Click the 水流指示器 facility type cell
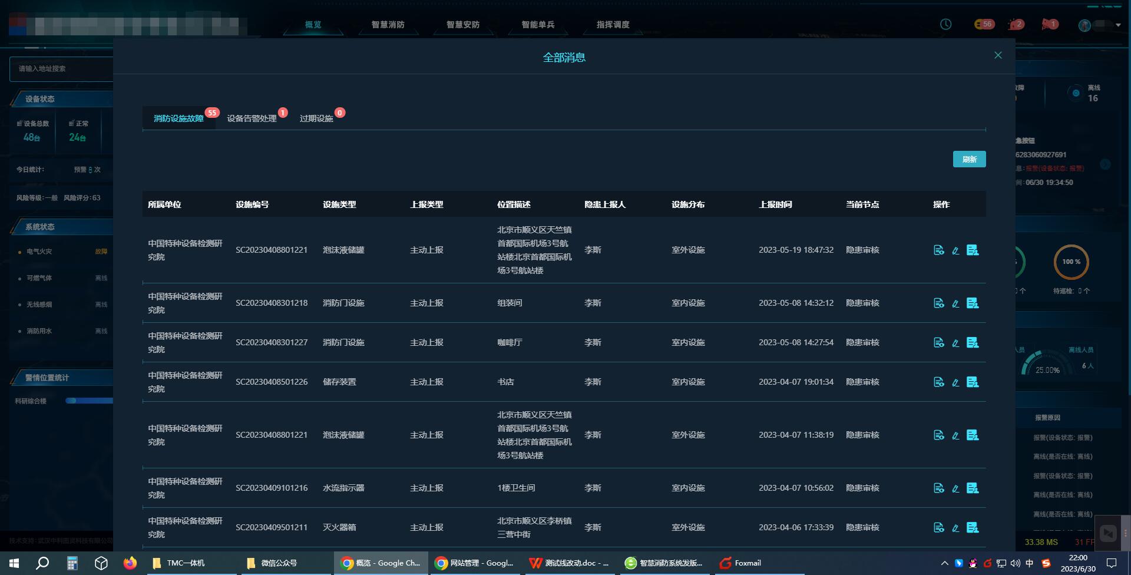This screenshot has width=1131, height=575. click(x=343, y=488)
